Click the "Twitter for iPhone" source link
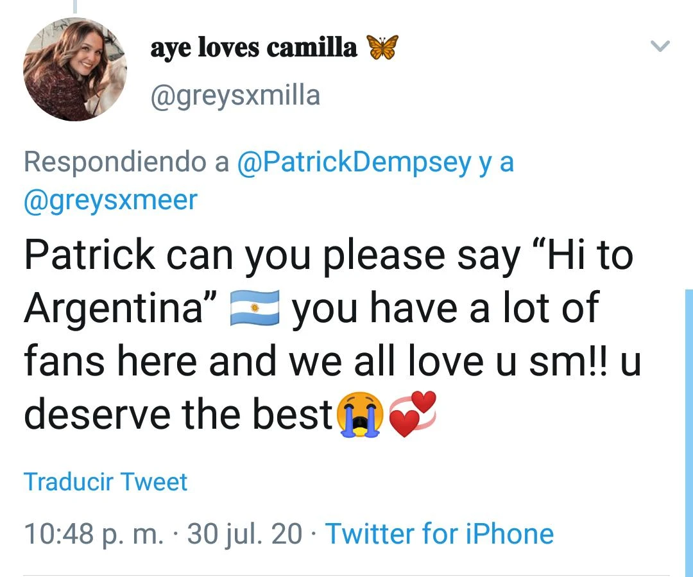Viewport: 693px width, 577px height. coord(440,533)
